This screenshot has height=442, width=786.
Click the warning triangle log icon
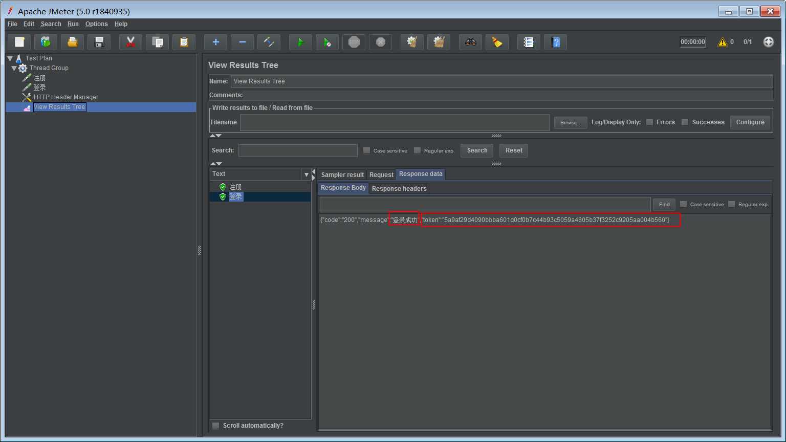coord(723,42)
